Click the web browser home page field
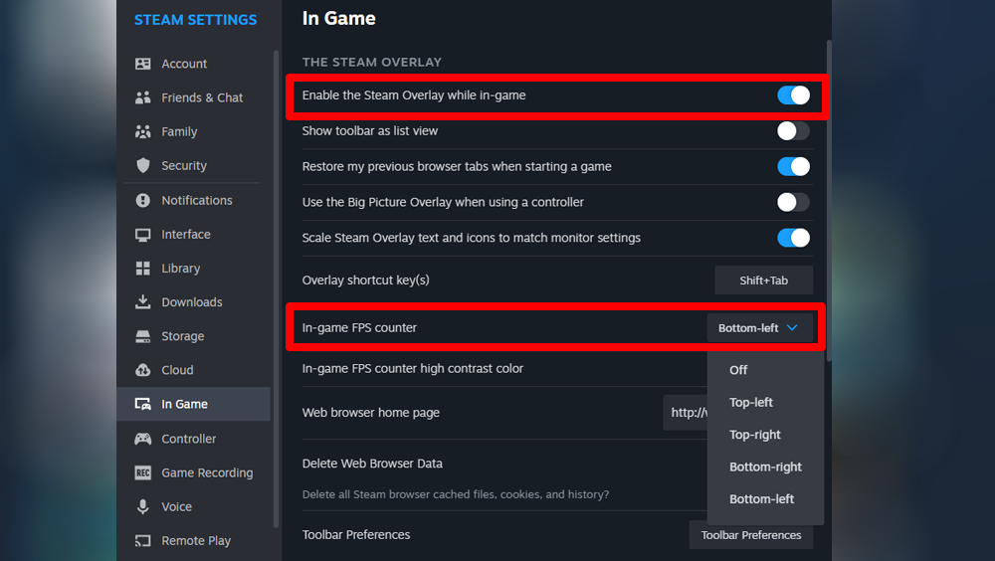The height and width of the screenshot is (561, 995). point(687,413)
